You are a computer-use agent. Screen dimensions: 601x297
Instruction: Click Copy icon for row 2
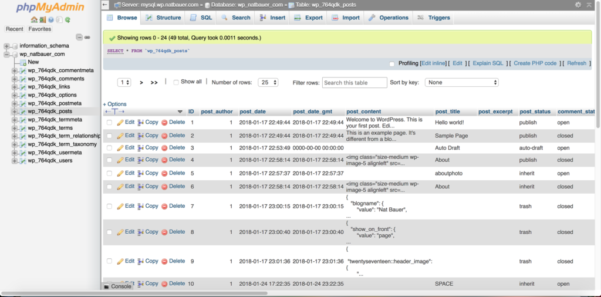coord(141,136)
